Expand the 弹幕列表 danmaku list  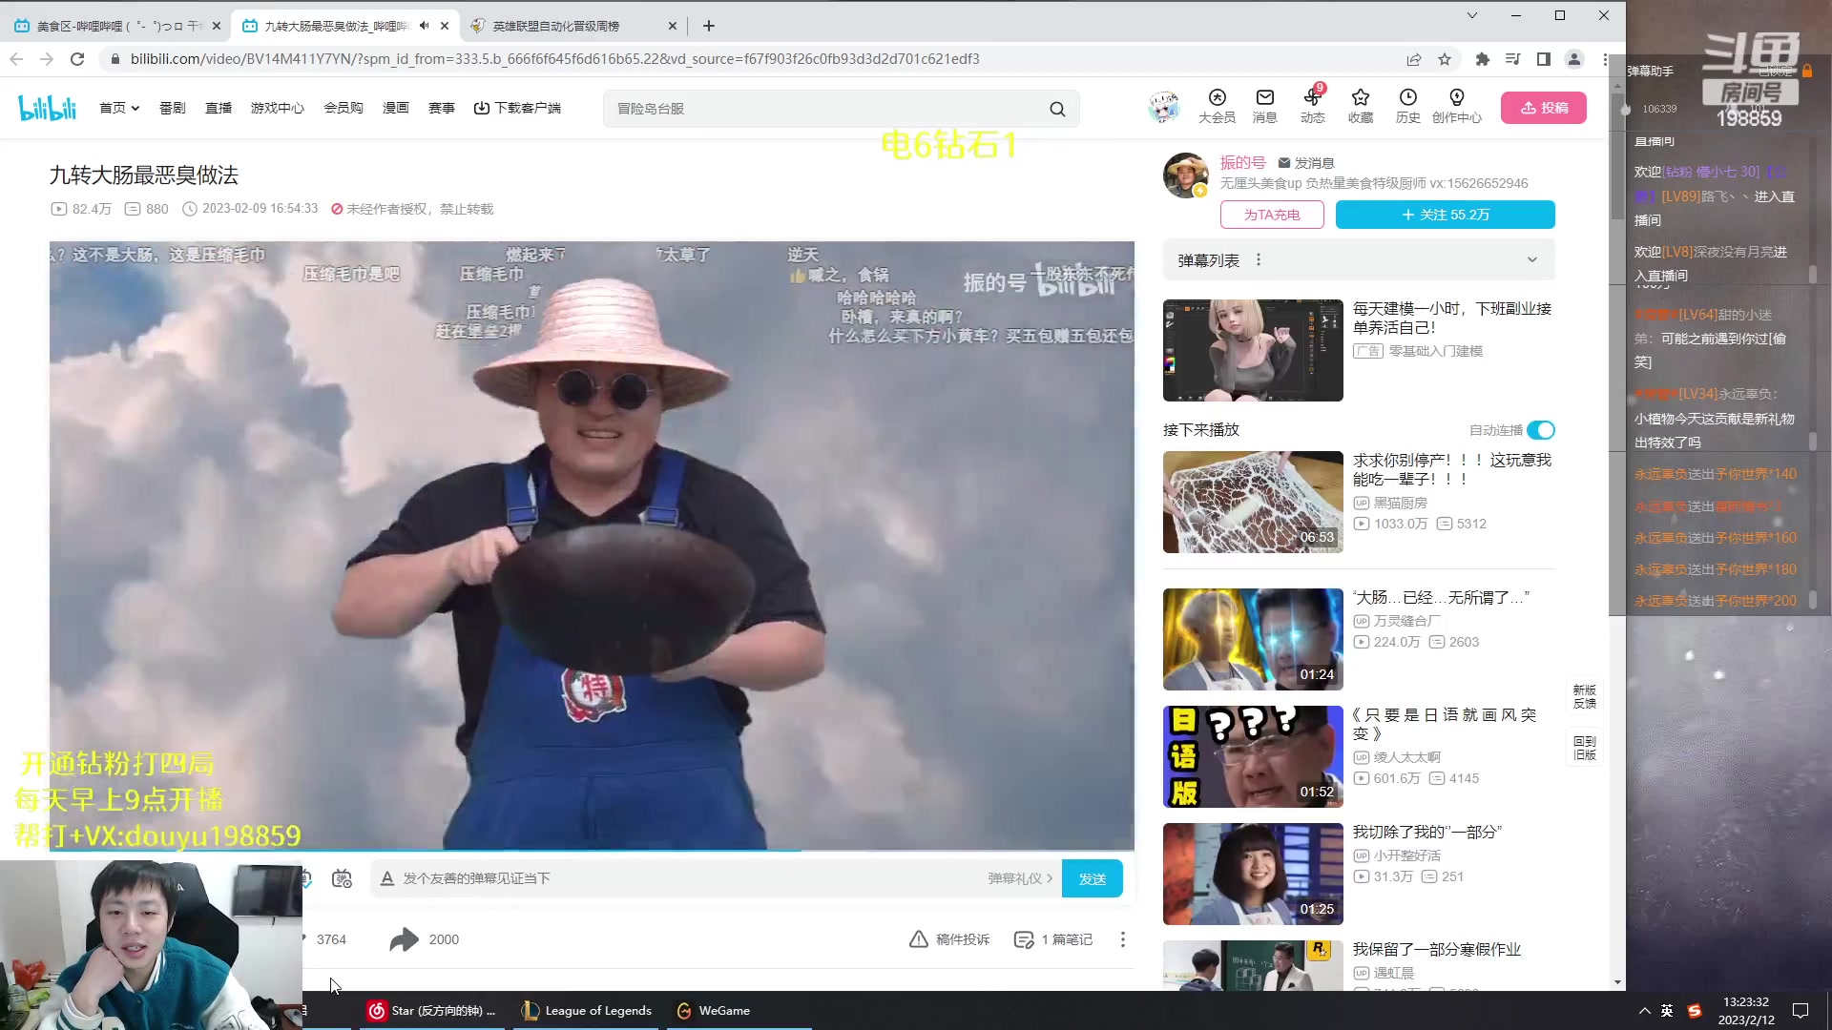[1531, 259]
